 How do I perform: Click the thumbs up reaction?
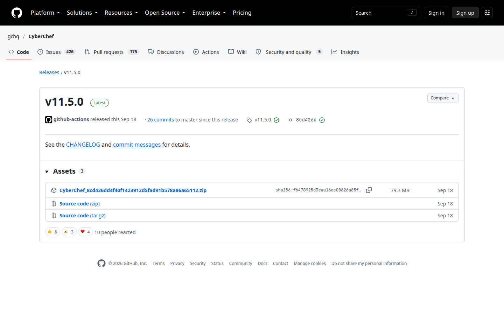tap(52, 232)
